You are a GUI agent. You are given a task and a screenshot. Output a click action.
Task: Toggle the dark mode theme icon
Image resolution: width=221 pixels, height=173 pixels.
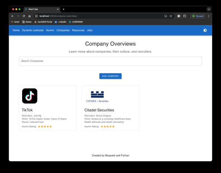coord(205,30)
